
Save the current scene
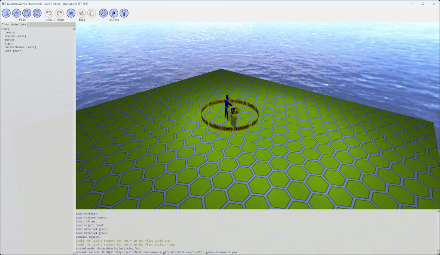point(27,13)
